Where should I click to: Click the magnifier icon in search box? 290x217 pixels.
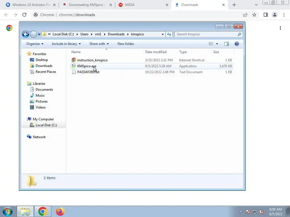point(240,34)
